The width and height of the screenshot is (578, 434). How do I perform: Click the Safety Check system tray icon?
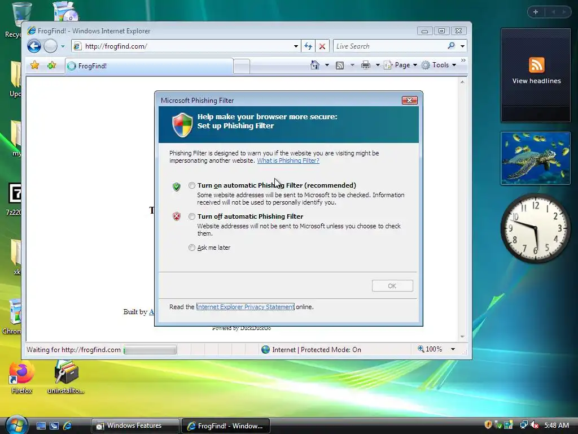point(498,425)
